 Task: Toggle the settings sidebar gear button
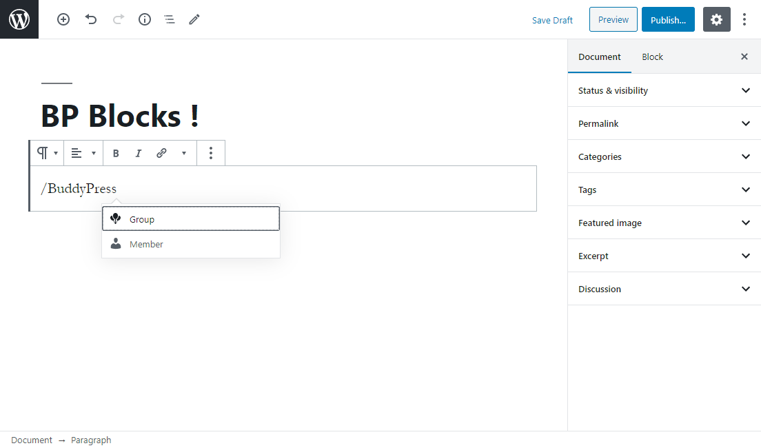(716, 19)
